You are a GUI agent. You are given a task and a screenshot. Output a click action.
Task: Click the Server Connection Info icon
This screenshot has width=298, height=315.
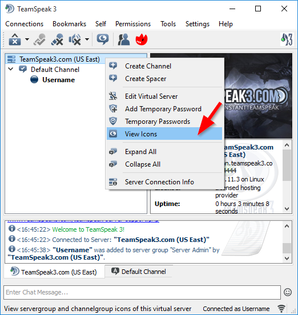click(113, 181)
